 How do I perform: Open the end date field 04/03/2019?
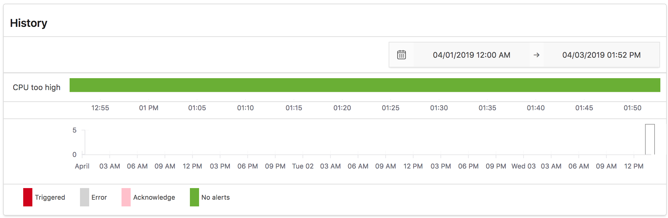point(601,55)
